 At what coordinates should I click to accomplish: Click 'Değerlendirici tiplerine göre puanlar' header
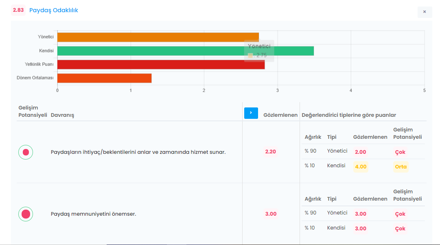click(x=349, y=115)
